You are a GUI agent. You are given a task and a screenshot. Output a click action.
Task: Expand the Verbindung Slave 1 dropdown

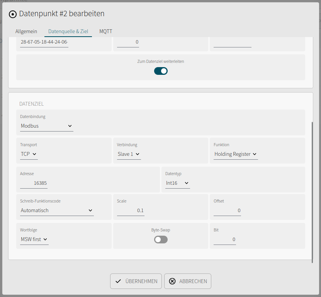point(129,154)
